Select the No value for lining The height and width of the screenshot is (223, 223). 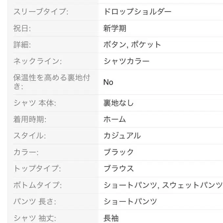point(108,82)
